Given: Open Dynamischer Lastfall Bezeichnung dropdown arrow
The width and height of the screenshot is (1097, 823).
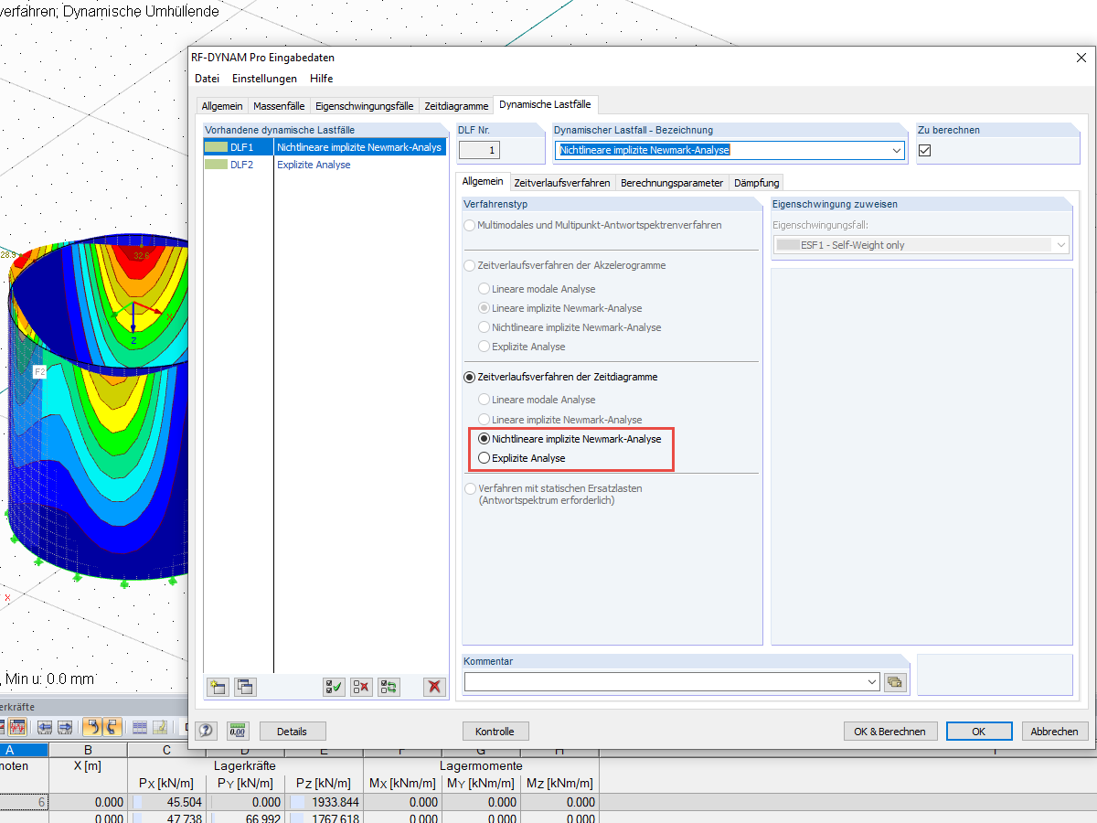Looking at the screenshot, I should [896, 150].
